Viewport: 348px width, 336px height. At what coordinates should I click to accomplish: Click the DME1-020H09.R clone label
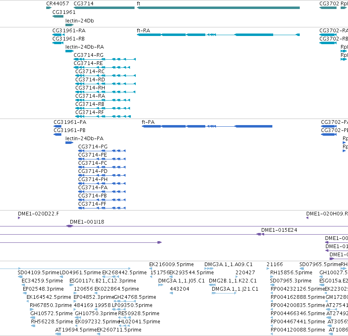(x=327, y=214)
